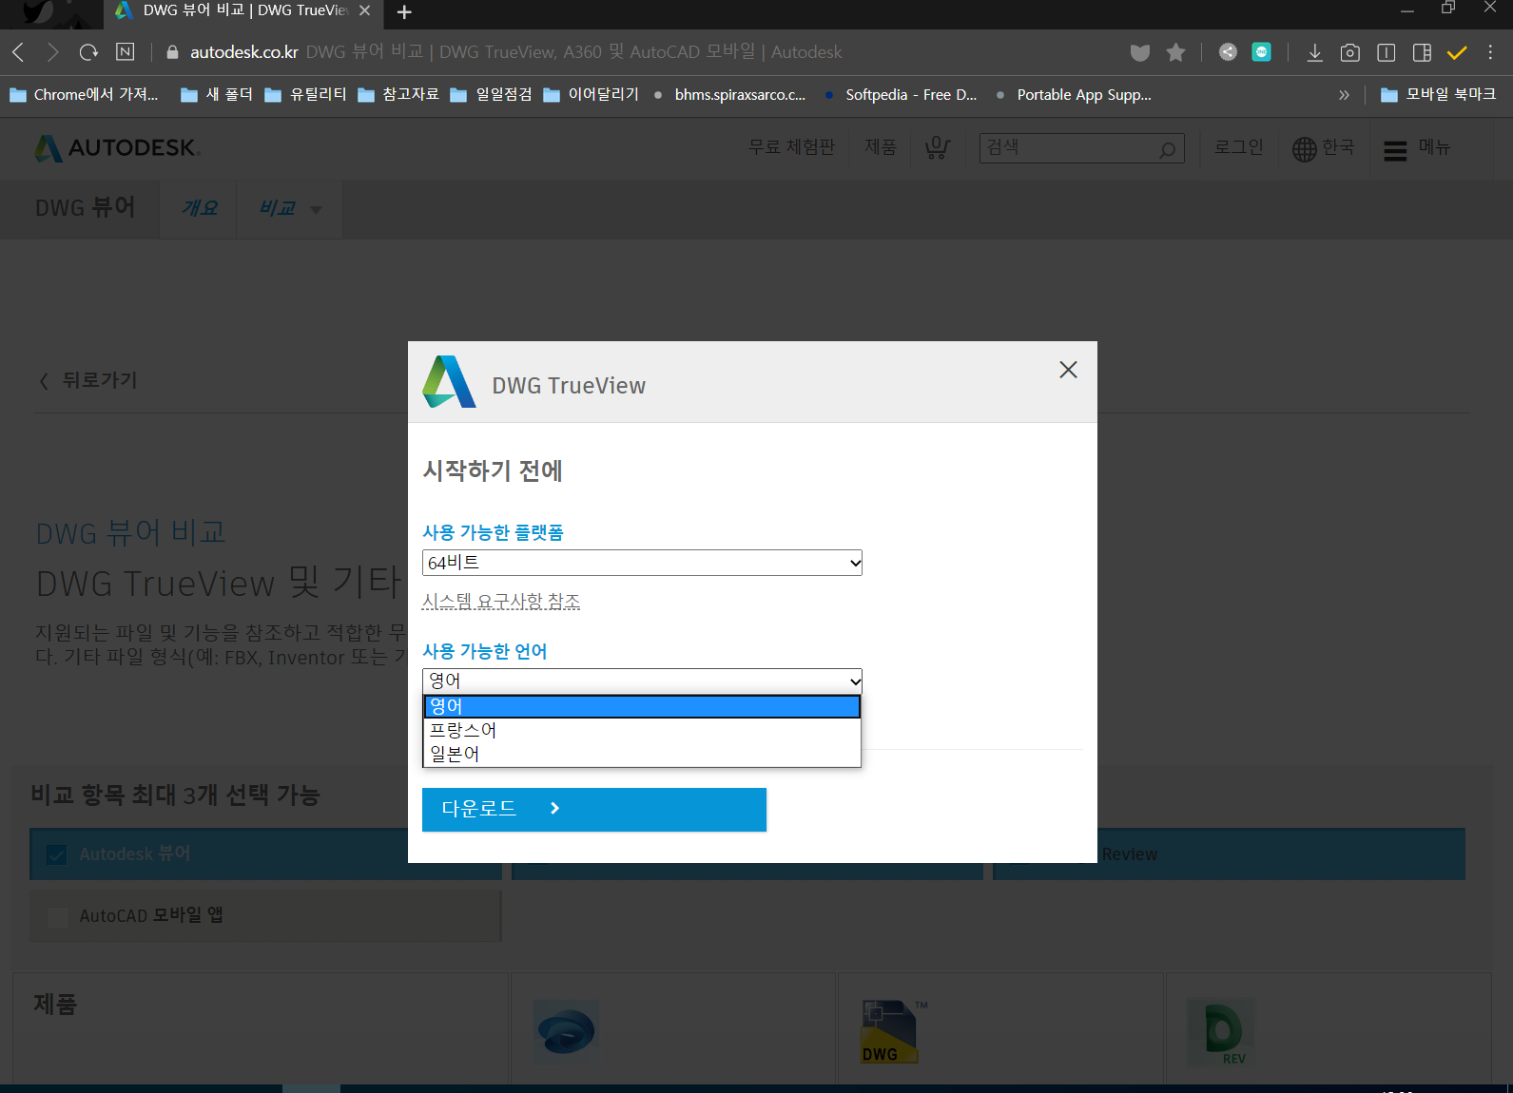Click the green REV product thumbnail
1513x1093 pixels.
coord(1223,1033)
